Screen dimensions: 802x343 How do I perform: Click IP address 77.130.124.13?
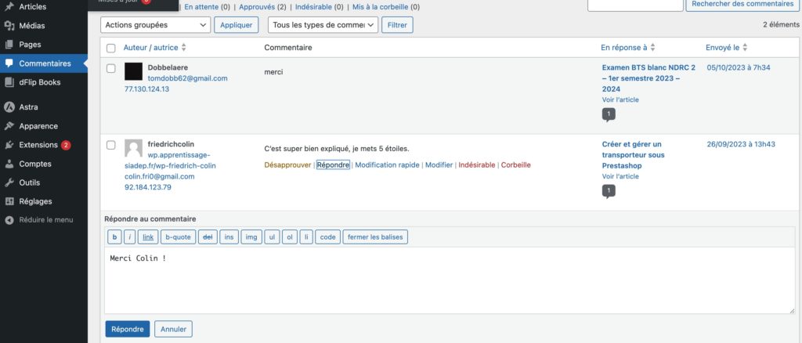[146, 89]
